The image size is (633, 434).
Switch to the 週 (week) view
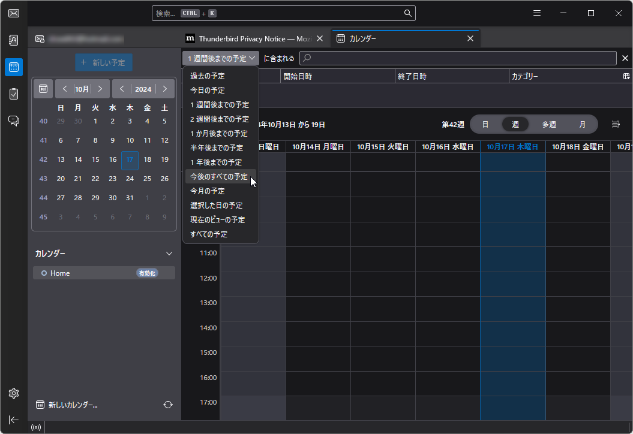(x=515, y=125)
